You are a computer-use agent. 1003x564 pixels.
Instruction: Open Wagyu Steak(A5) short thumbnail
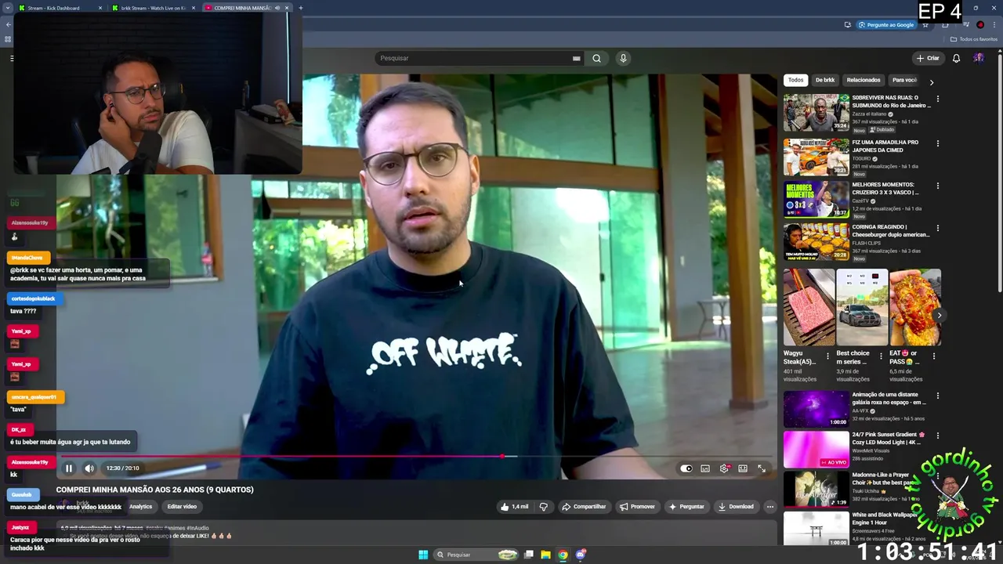(809, 307)
